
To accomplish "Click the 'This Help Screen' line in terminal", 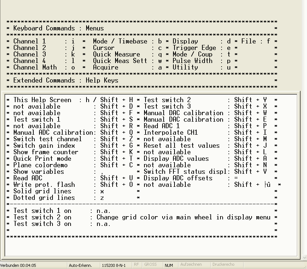I will [42, 100].
